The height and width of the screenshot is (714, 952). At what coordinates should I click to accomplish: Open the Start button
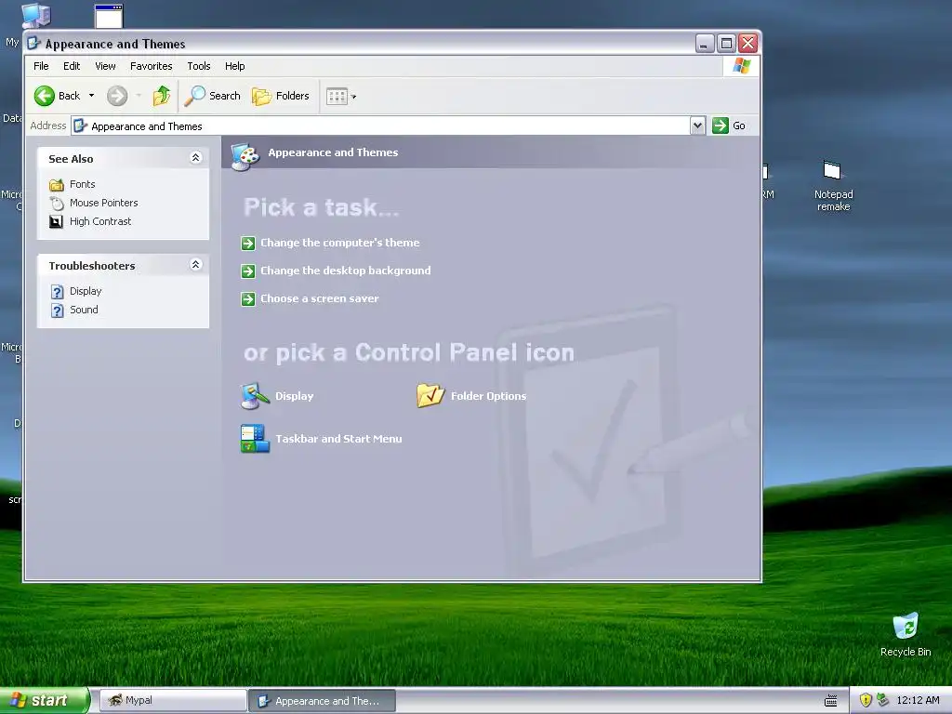pos(45,701)
